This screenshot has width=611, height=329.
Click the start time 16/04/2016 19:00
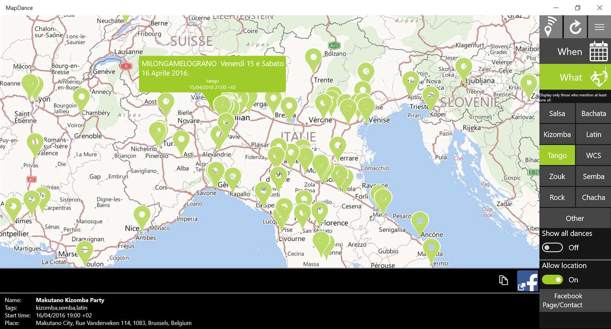64,315
